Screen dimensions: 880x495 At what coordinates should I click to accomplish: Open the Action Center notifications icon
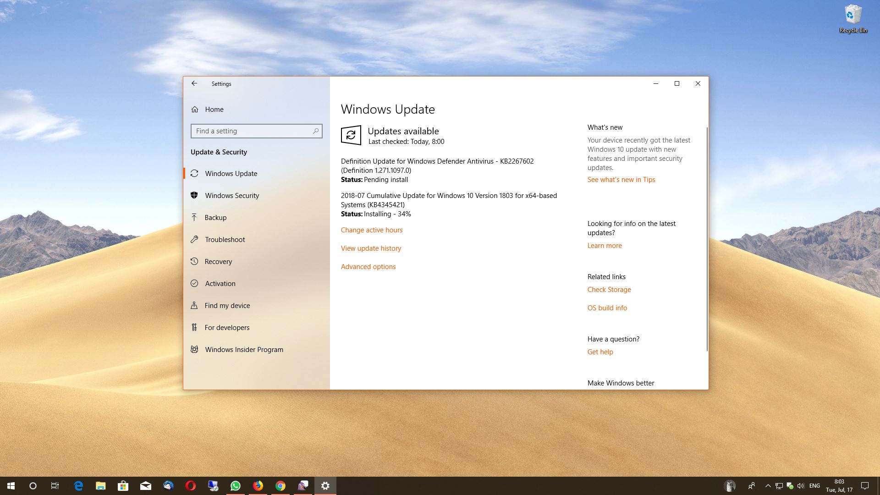pos(865,486)
